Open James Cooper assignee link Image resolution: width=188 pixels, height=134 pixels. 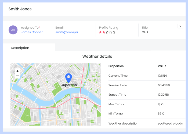(x=32, y=32)
